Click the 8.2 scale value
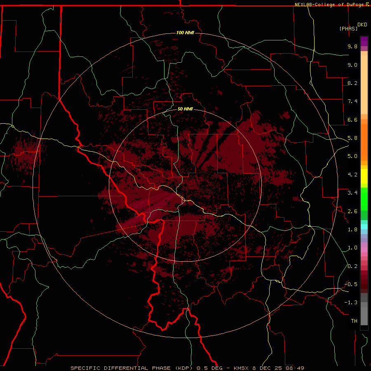371x371 pixels. click(x=352, y=83)
